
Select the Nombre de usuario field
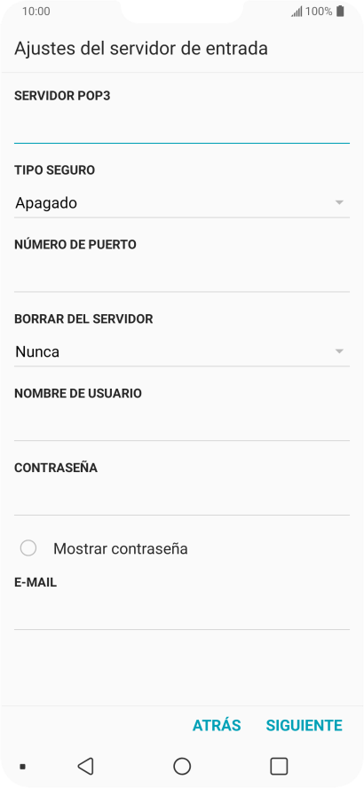181,425
